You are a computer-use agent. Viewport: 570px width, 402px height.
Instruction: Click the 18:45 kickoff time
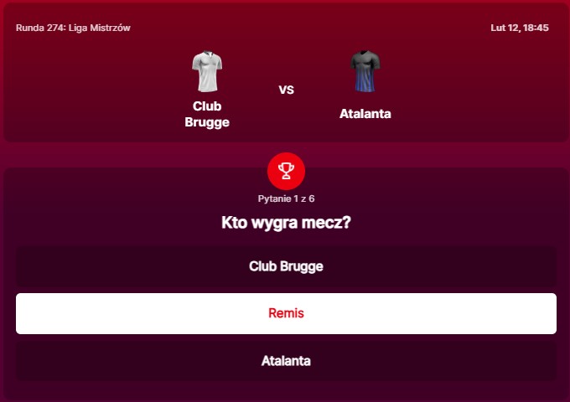coord(535,28)
